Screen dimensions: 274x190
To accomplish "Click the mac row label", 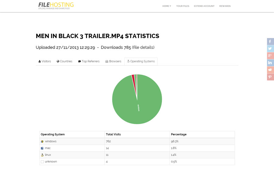I will coord(48,148).
